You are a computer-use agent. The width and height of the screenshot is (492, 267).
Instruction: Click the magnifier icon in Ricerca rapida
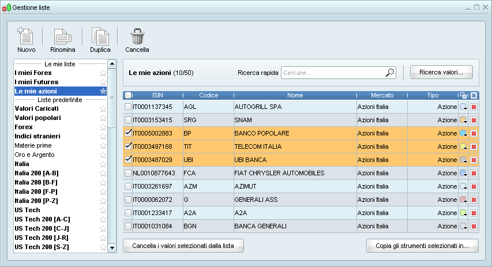click(390, 73)
